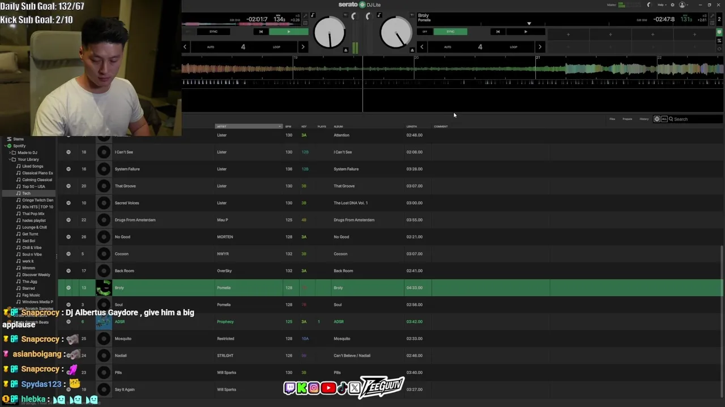
Task: Add second cue point on right deck
Action: 610,34
